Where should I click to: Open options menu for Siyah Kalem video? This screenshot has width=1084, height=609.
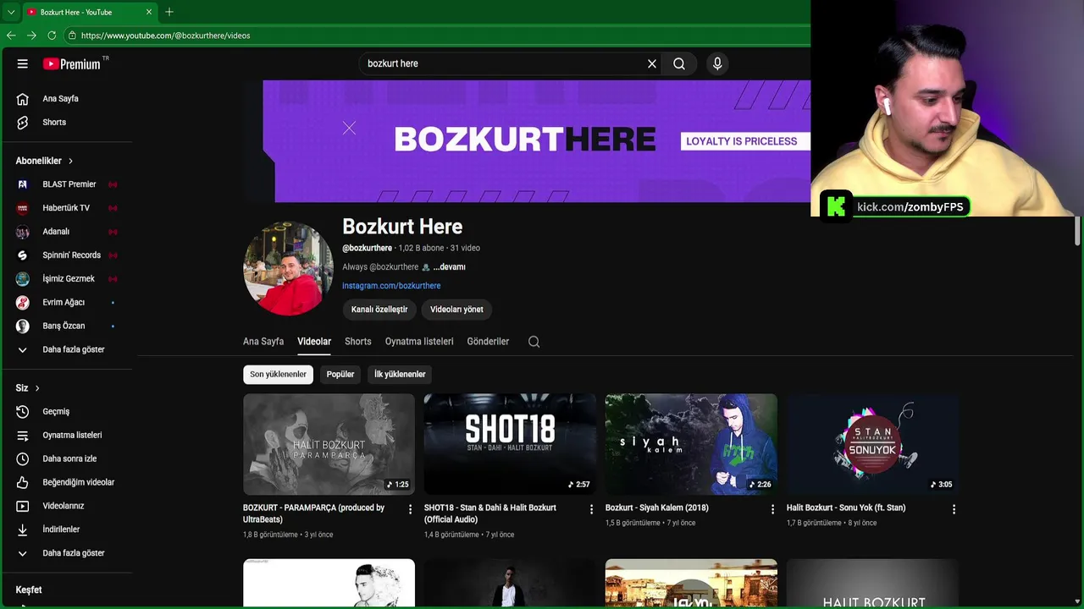point(772,509)
